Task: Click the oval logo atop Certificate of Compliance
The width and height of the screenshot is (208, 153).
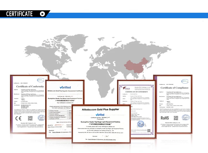Action: pos(185,81)
